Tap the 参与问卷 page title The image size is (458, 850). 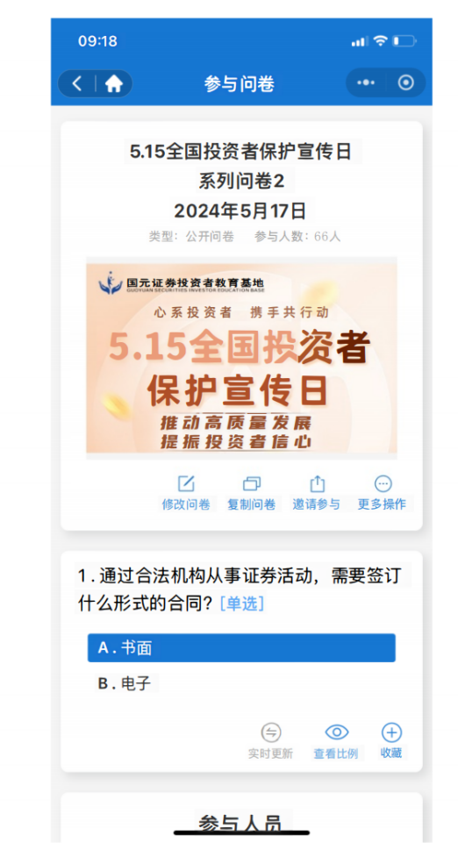point(239,83)
